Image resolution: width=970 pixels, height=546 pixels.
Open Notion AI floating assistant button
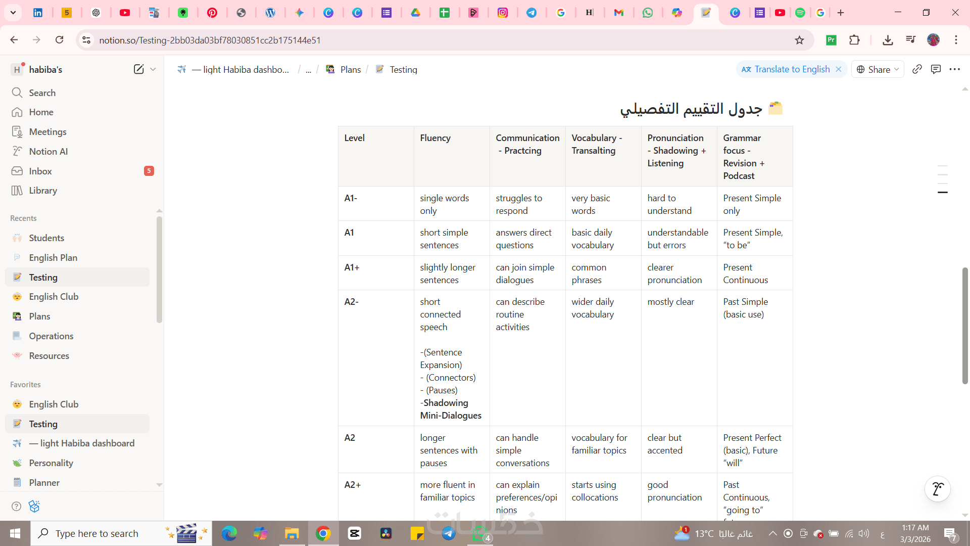click(937, 489)
